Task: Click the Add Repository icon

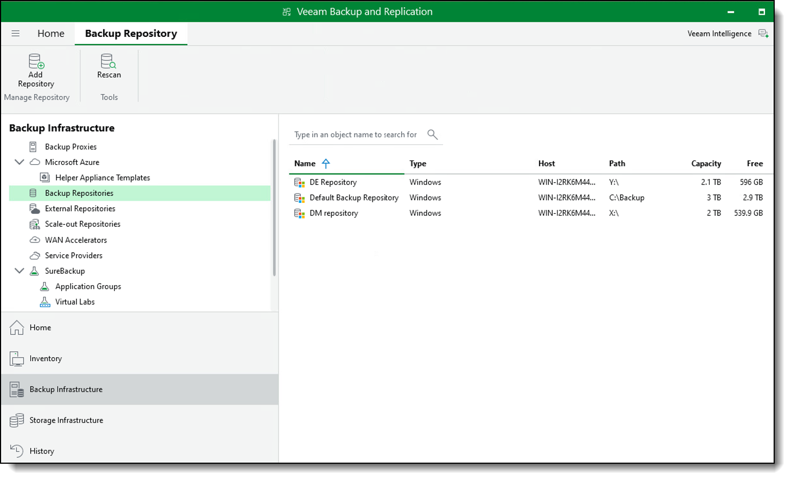Action: tap(36, 61)
